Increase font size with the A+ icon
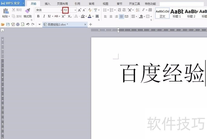The width and height of the screenshot is (207, 139). [79, 10]
